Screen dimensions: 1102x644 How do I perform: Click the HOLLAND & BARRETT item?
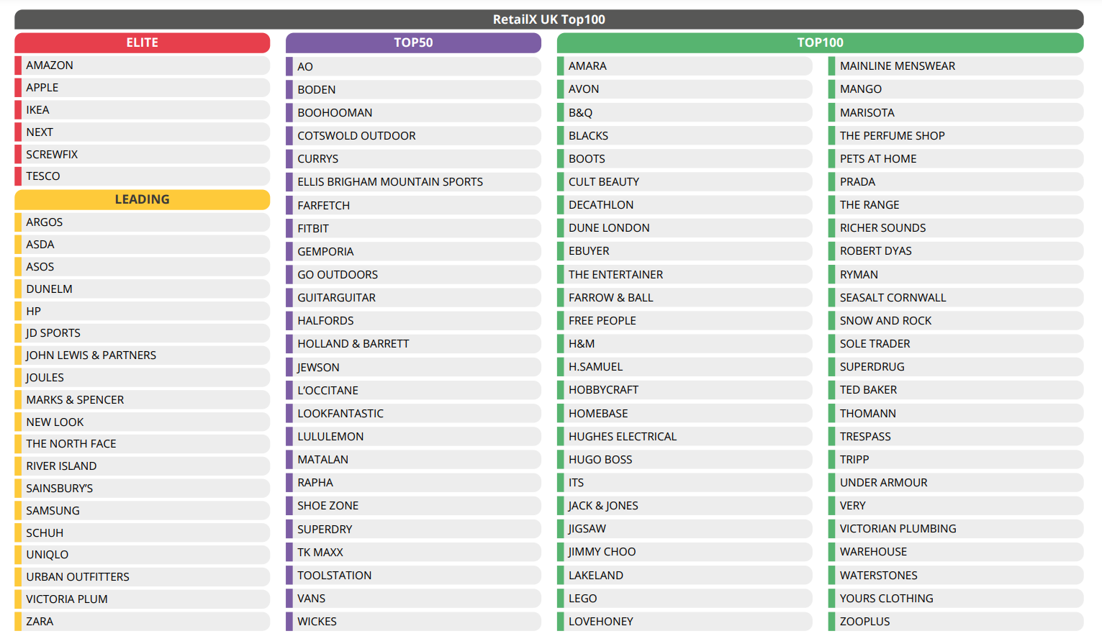[x=353, y=344]
